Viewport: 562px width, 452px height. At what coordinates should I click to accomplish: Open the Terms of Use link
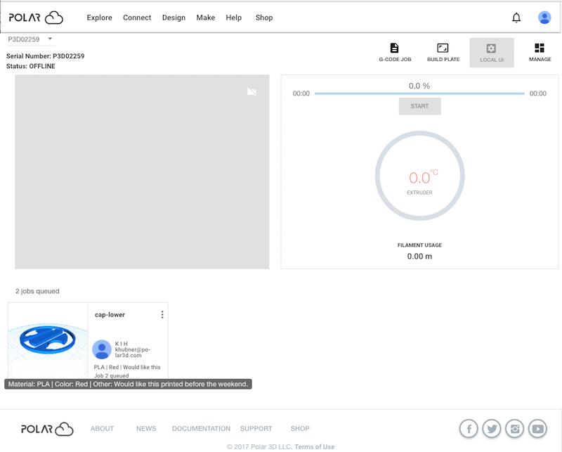(314, 446)
